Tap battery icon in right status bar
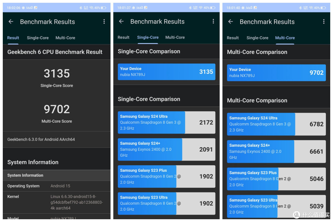This screenshot has height=222, width=333. [x=323, y=8]
